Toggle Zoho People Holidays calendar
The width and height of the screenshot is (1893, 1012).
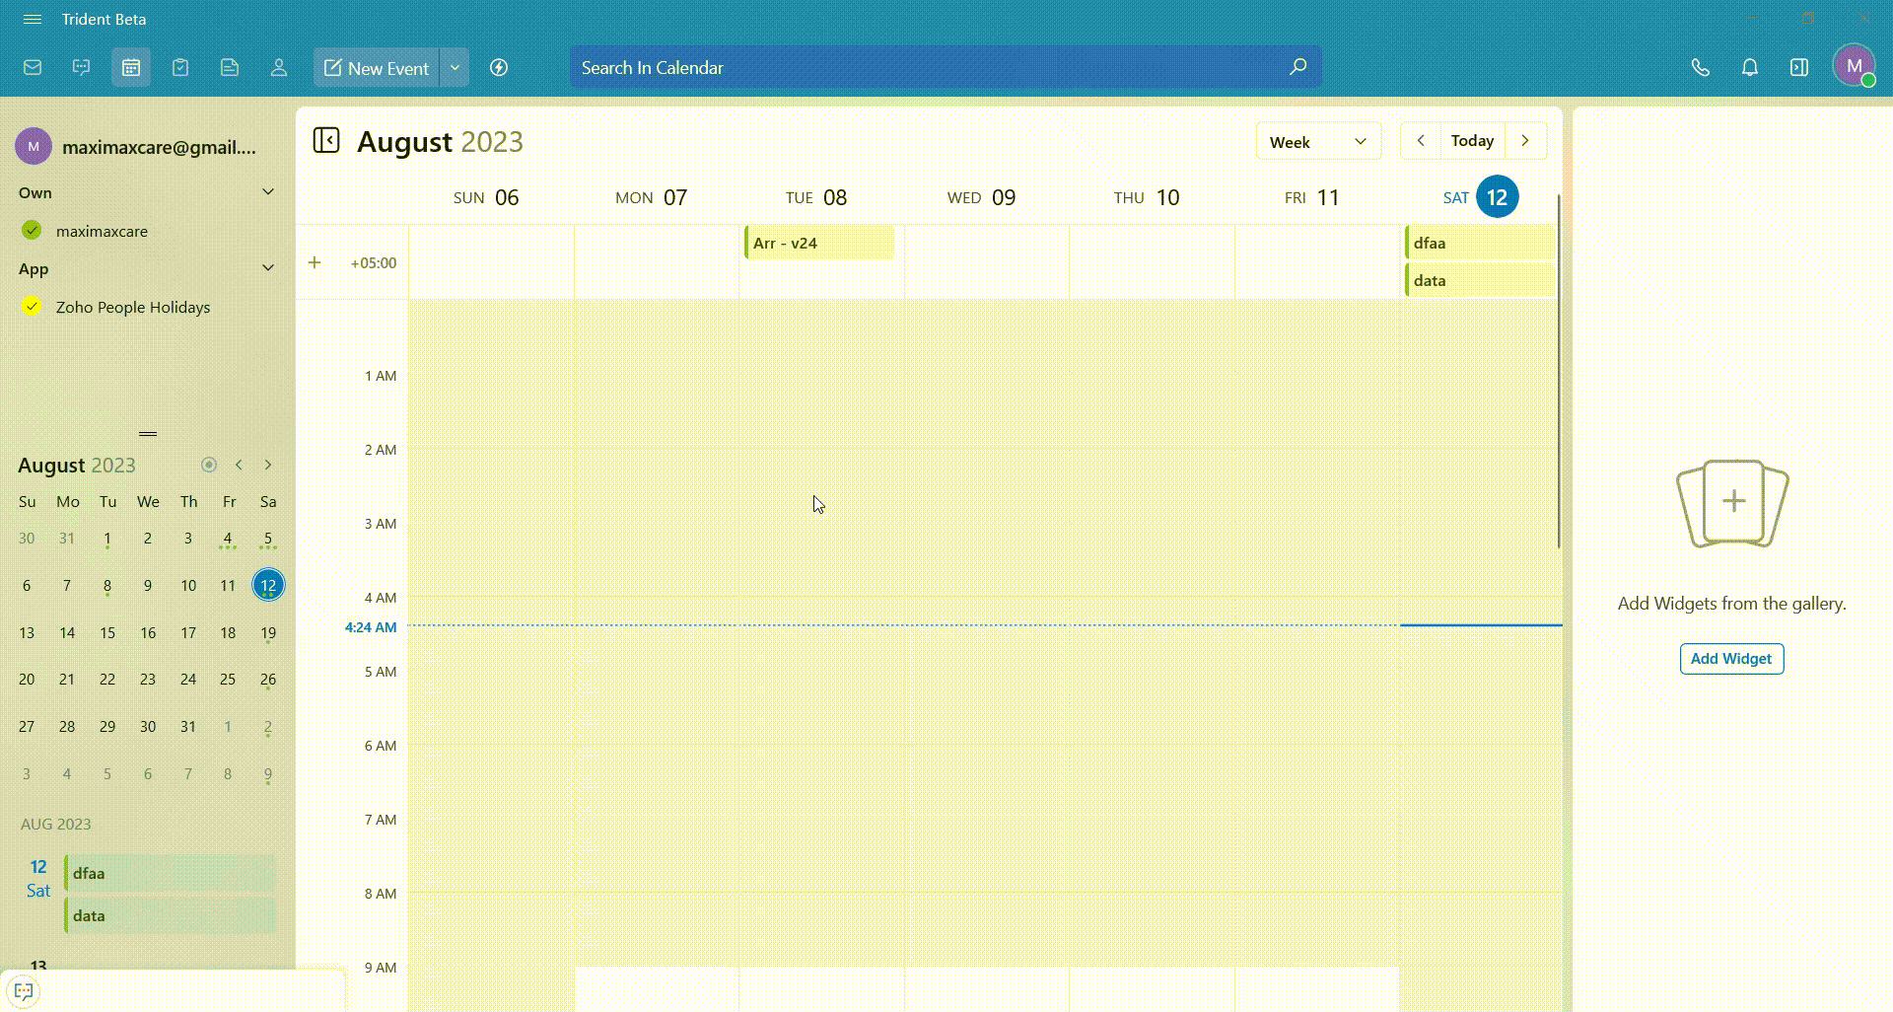click(x=32, y=307)
